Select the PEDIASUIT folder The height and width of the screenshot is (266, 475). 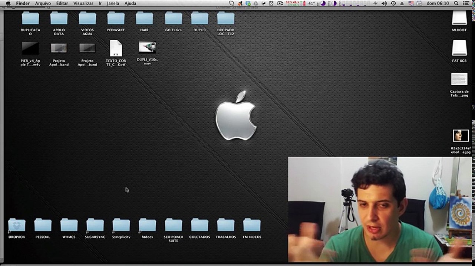coord(116,18)
